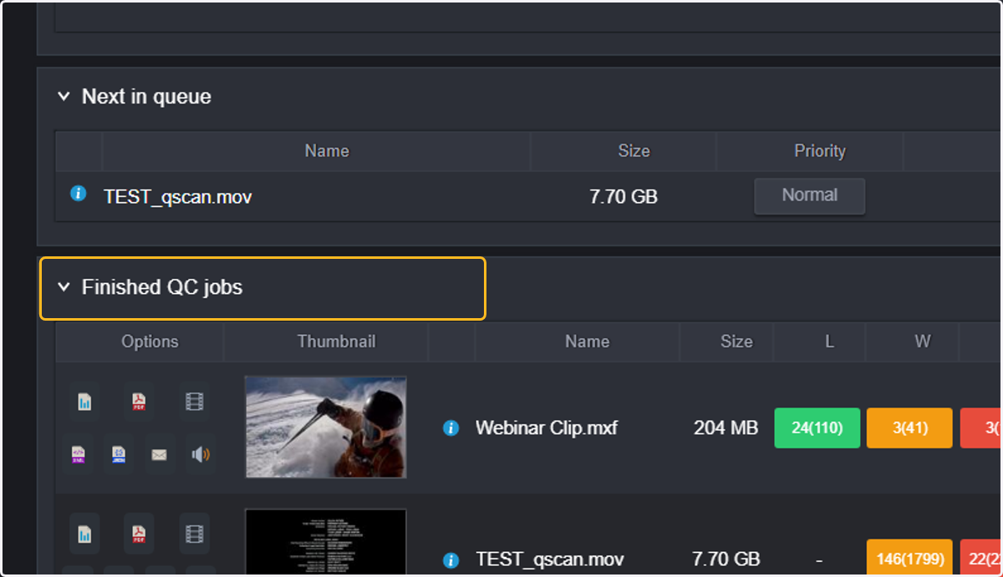Email the report for Webinar Clip.mxf

159,454
